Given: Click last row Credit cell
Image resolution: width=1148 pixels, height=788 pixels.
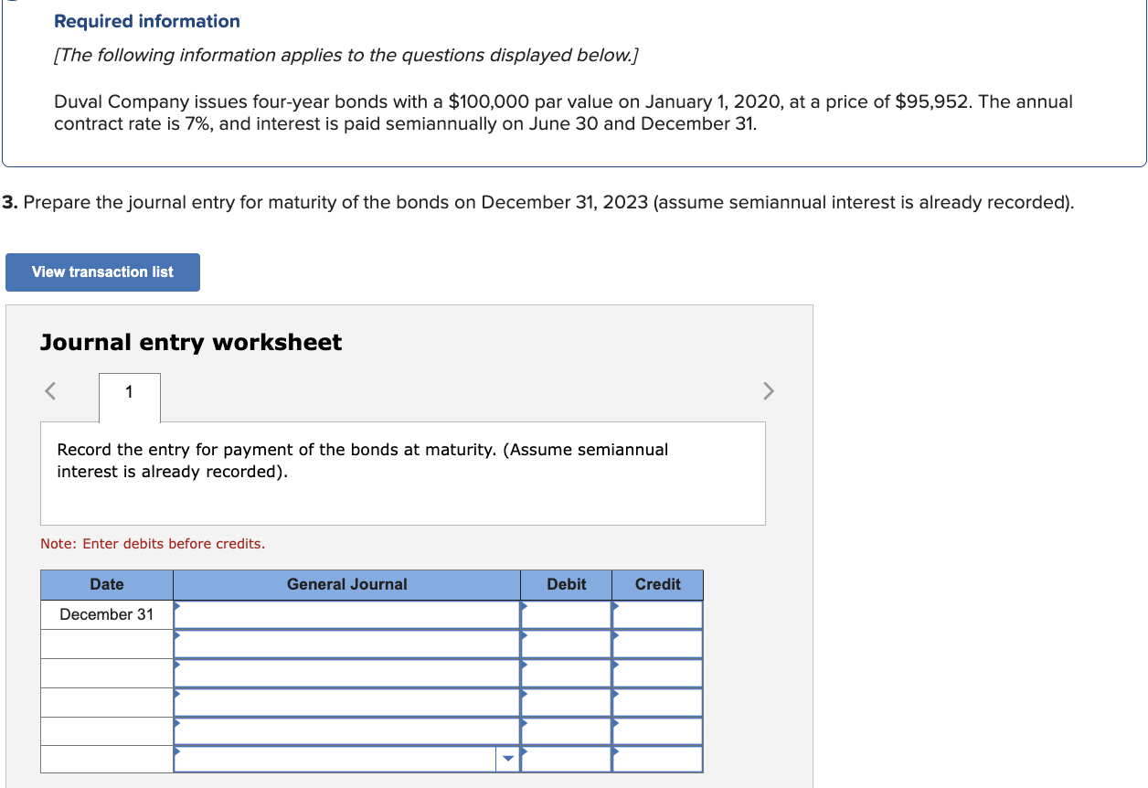Looking at the screenshot, I should (x=657, y=760).
